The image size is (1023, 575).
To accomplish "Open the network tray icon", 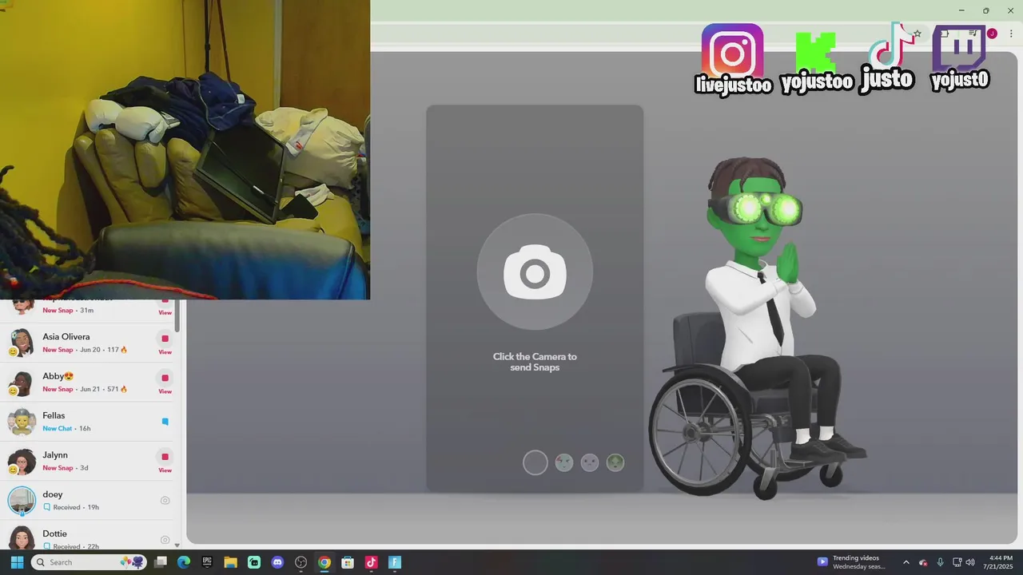I will click(957, 562).
